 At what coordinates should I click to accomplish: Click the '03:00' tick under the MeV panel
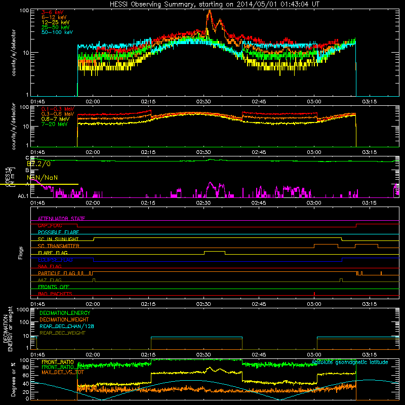click(314, 152)
